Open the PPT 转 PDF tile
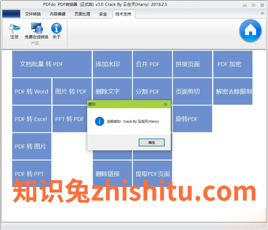The height and width of the screenshot is (230, 268). click(x=70, y=119)
